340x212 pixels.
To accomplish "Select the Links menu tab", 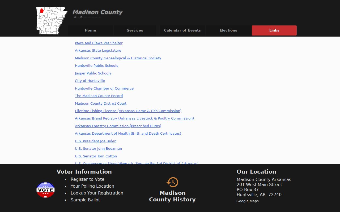I will tap(274, 30).
